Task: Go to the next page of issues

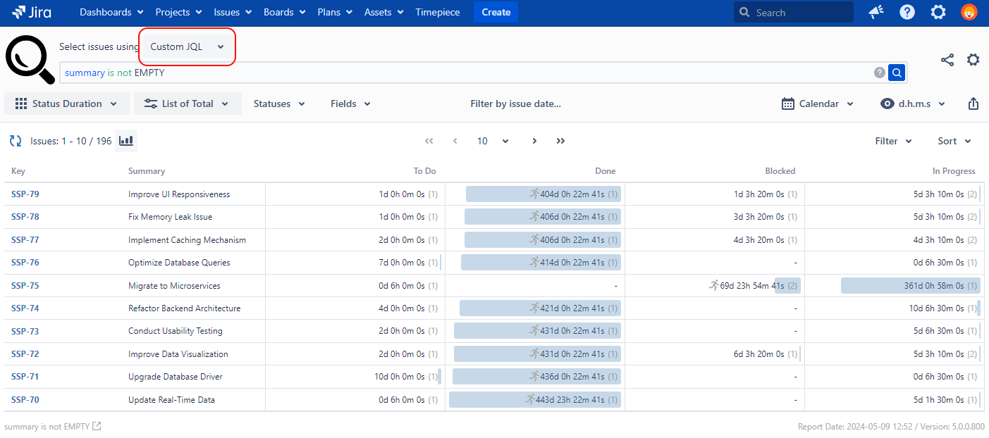Action: (534, 141)
